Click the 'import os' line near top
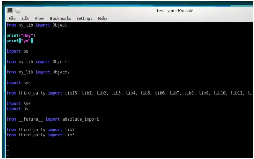Image resolution: width=254 pixels, height=159 pixels. [17, 51]
